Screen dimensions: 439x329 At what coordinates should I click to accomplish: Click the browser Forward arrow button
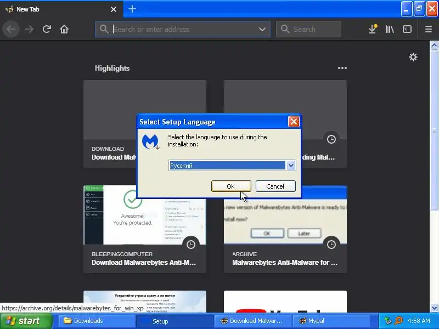29,29
